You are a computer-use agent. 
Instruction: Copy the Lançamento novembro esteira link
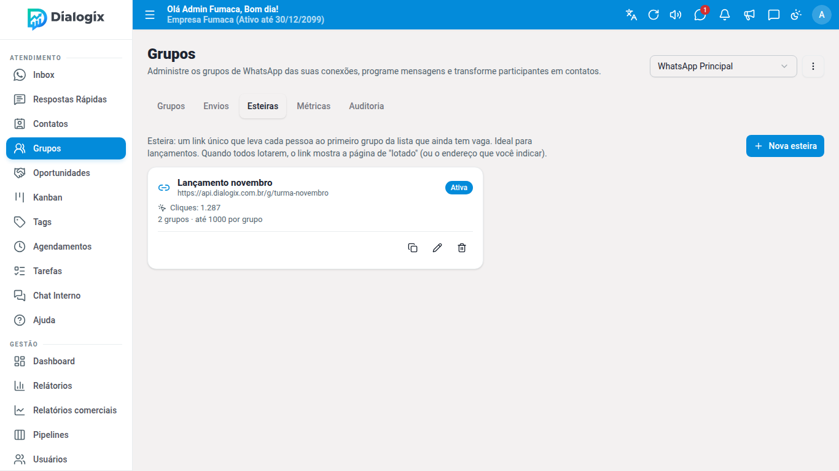[413, 248]
